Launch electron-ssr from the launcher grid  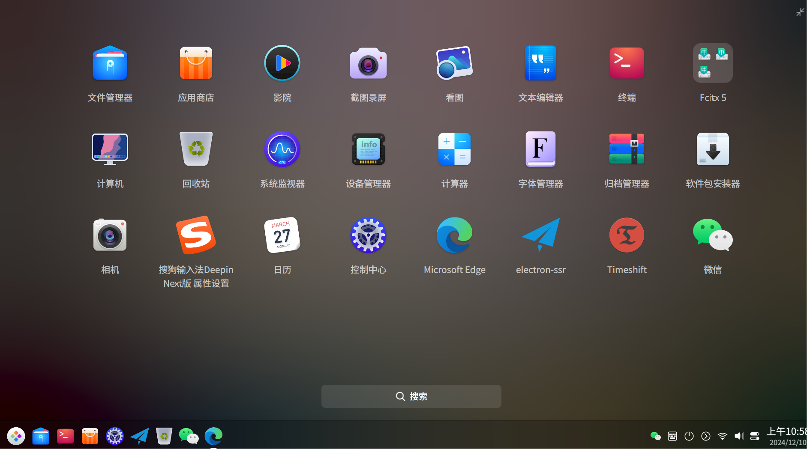pos(540,235)
